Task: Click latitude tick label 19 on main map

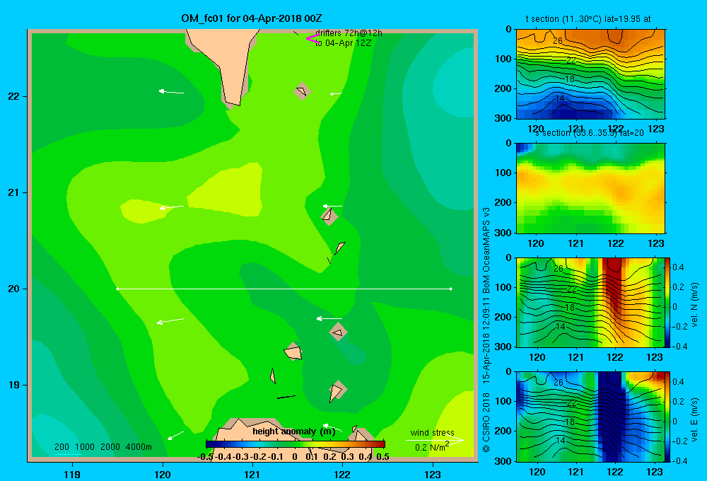Action: click(x=14, y=385)
